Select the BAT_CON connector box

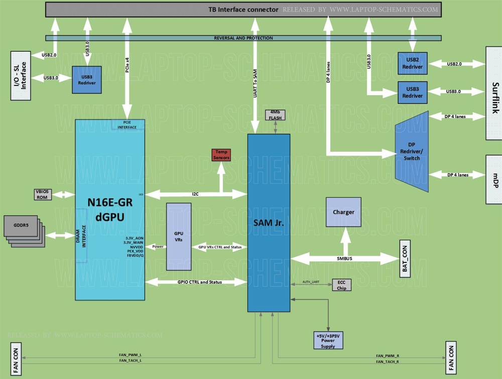tap(406, 259)
